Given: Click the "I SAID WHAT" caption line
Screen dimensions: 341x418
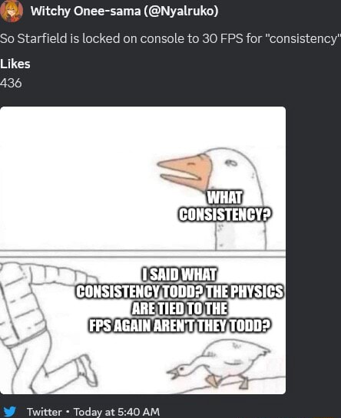Looking at the screenshot, I should click(180, 275).
